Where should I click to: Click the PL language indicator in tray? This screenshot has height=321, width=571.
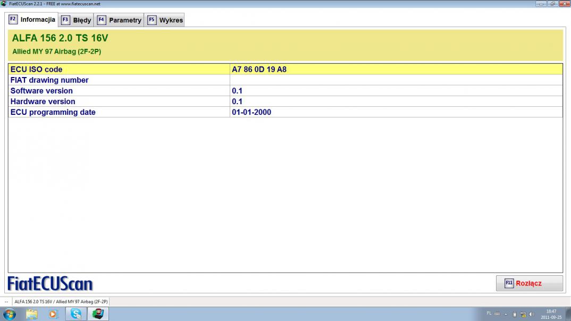pos(489,314)
